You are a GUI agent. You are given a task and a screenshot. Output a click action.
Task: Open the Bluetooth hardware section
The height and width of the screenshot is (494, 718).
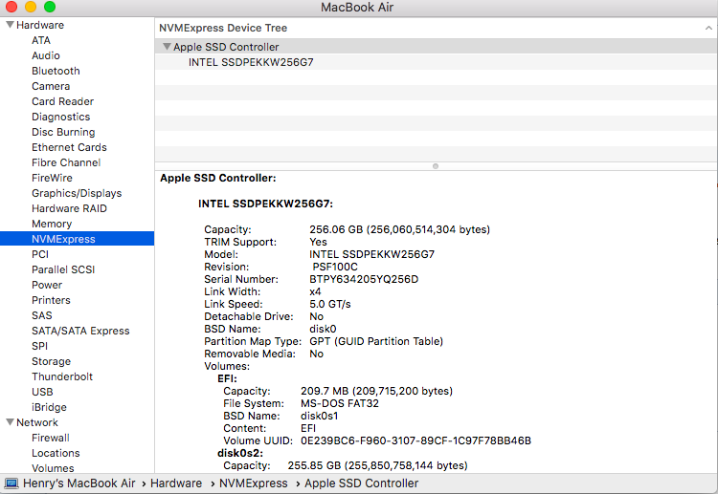[56, 71]
